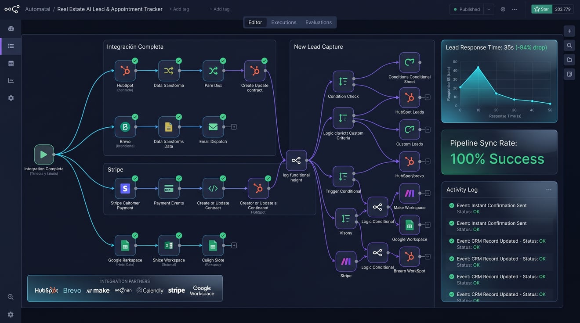Click the peak point on response time chart
Screen dimensions: 580x323
click(478, 67)
